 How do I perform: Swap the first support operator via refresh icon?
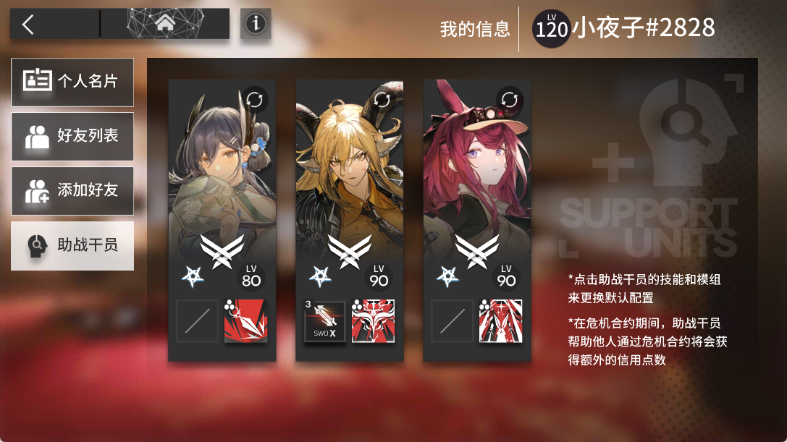coord(254,99)
